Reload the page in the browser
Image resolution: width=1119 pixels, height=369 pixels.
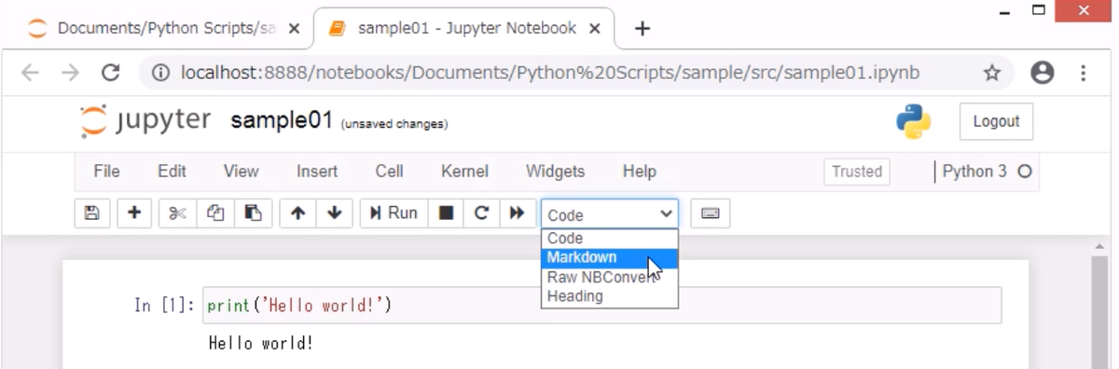click(x=111, y=73)
